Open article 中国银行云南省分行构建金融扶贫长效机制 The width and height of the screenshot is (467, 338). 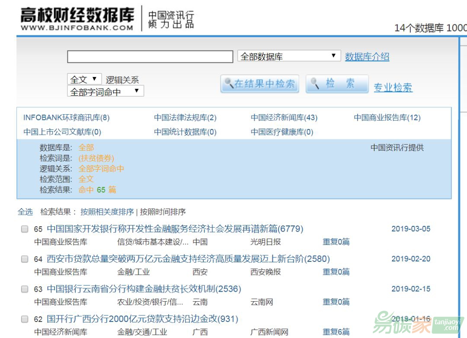(144, 289)
